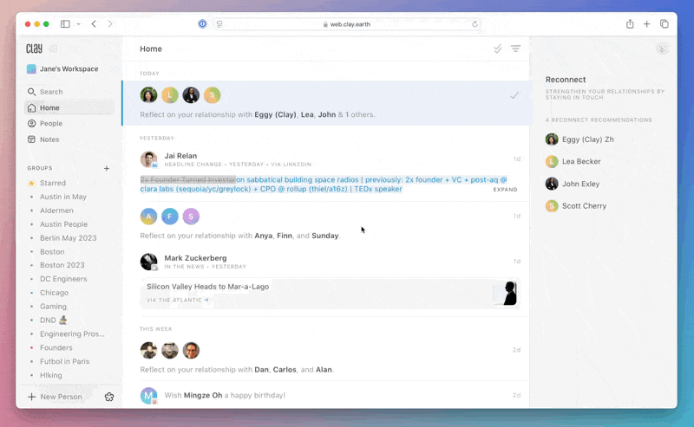Open the Via The Atlantic article link
The height and width of the screenshot is (427, 694).
(x=178, y=300)
